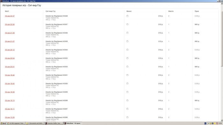Open the game started 19 сен 18:11
This screenshot has height=125, width=223.
click(x=10, y=109)
